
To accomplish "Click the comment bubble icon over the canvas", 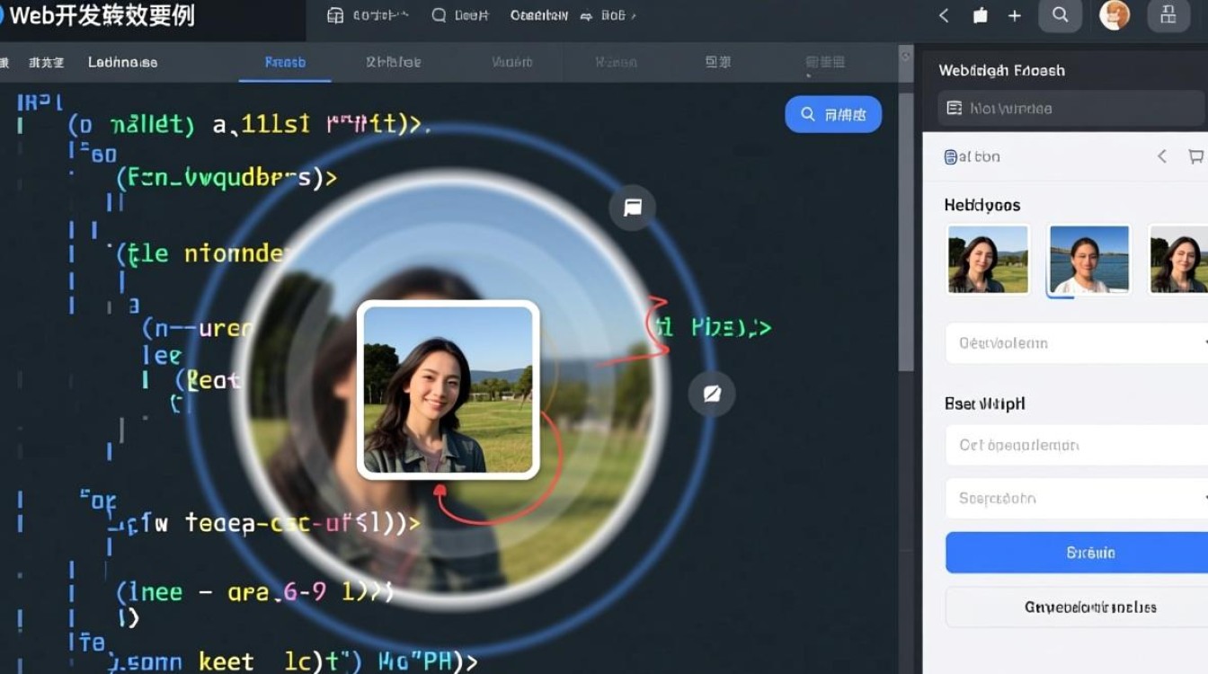I will coord(633,208).
